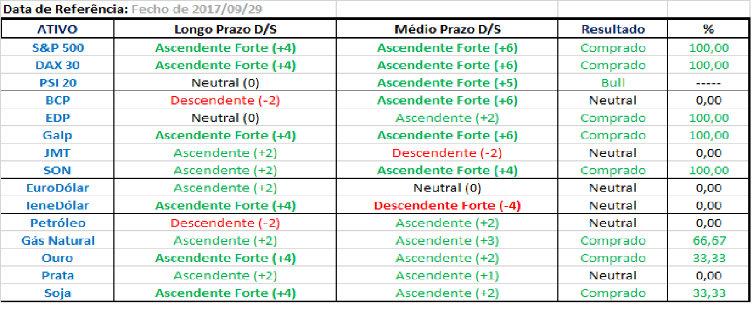
Task: Select the Soja asset cell
Action: [58, 293]
